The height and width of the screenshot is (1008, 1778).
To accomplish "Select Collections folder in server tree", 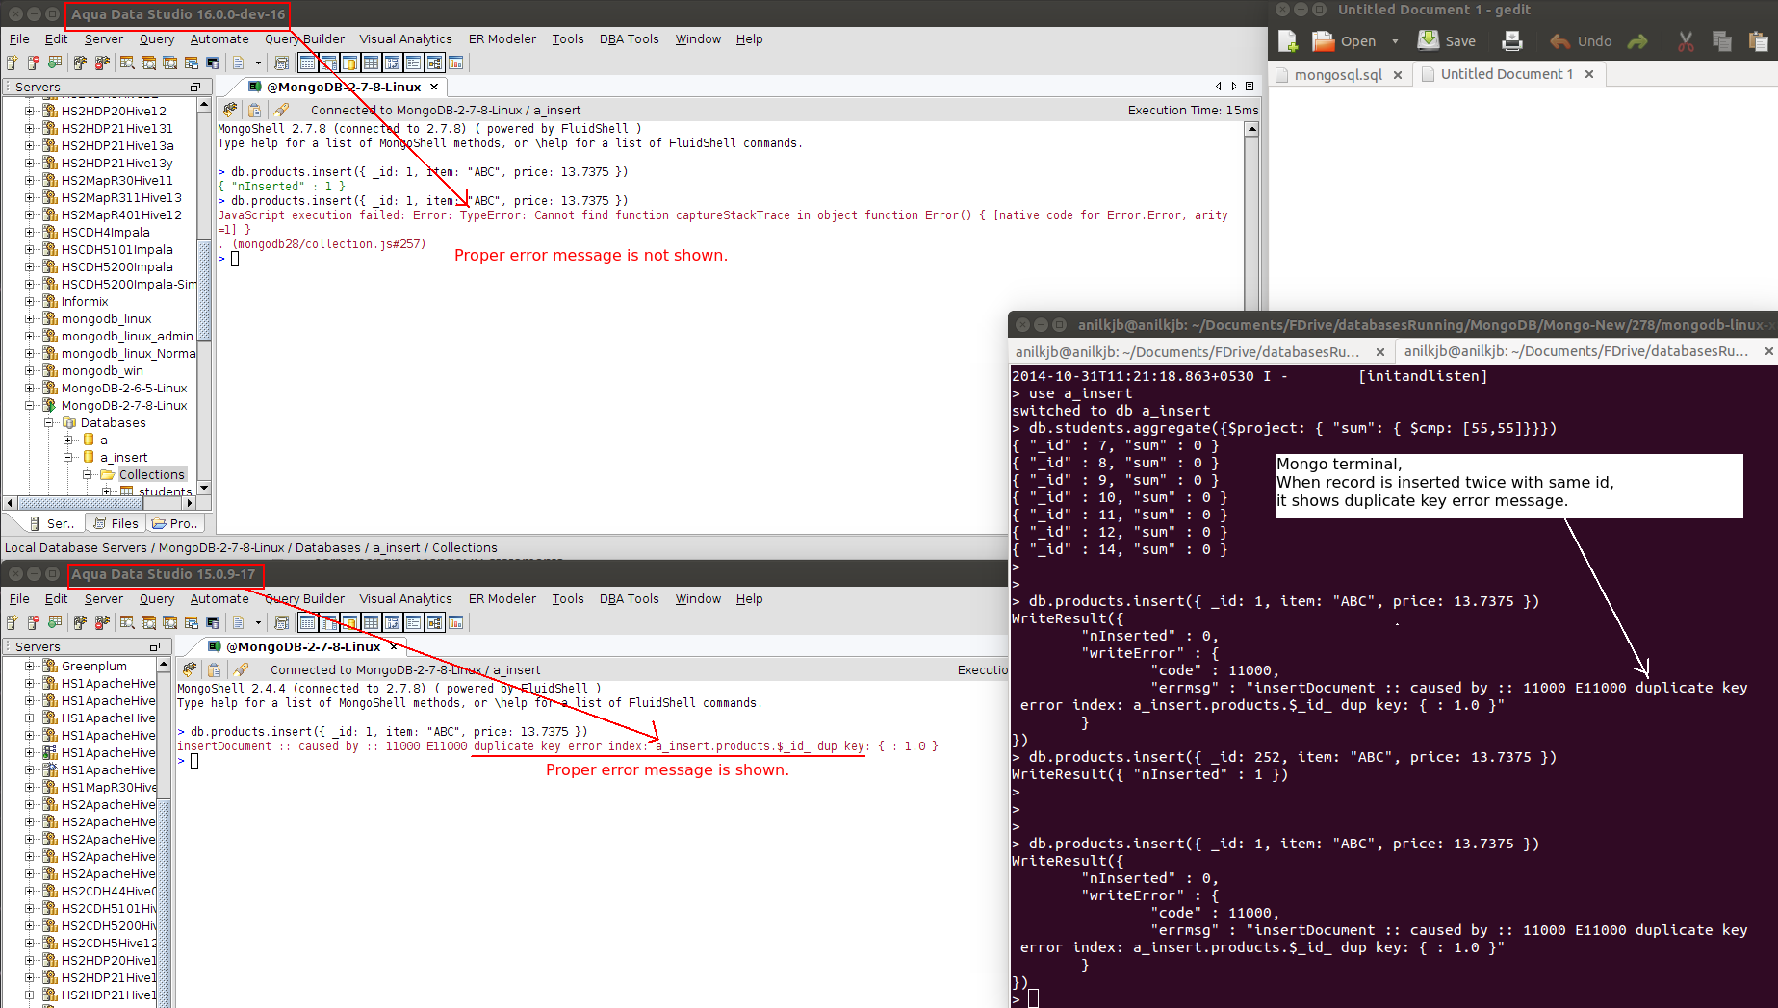I will tap(152, 474).
